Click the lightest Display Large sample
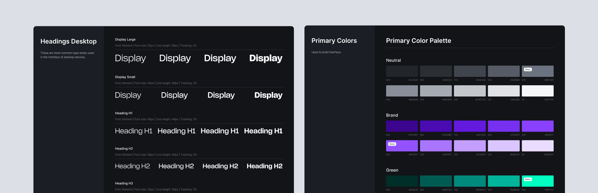This screenshot has width=598, height=193. coord(130,59)
